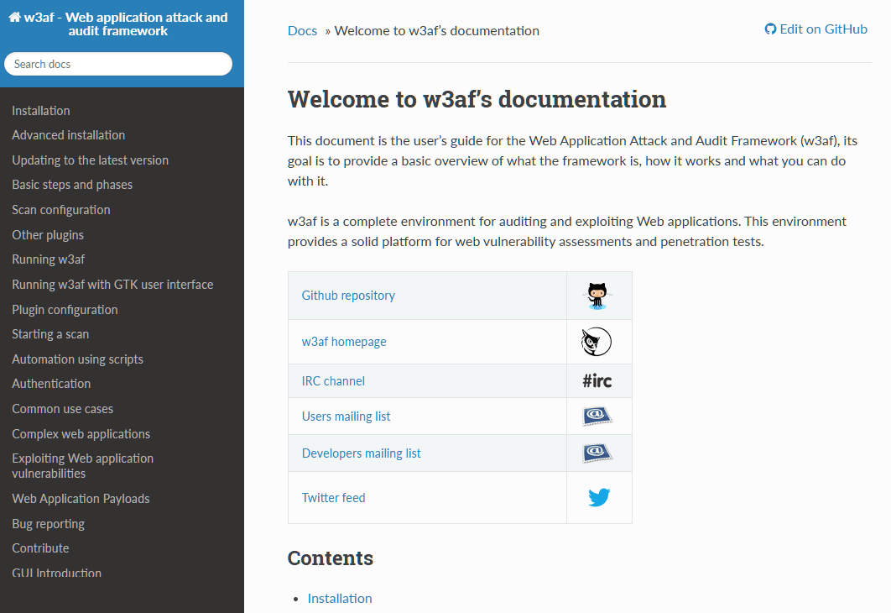The width and height of the screenshot is (891, 613).
Task: Click the home icon beside w3af title
Action: pos(14,17)
